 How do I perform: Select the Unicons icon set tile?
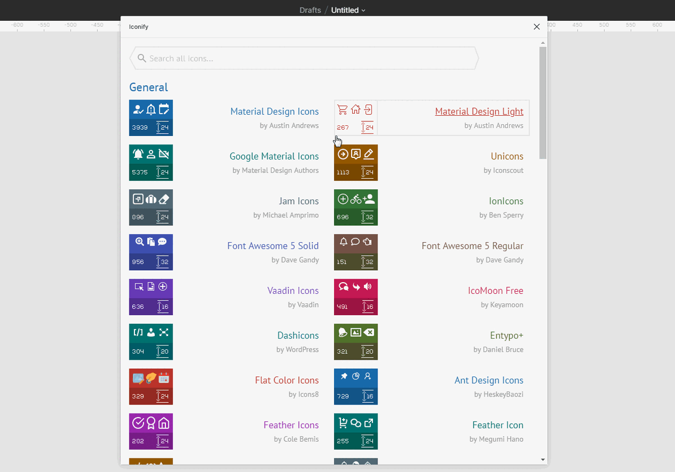pos(355,163)
